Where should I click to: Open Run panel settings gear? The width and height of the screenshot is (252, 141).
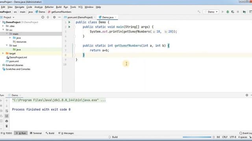click(x=247, y=95)
